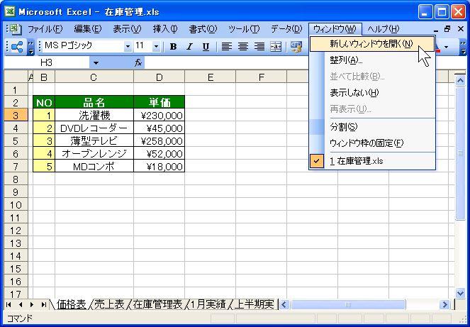The height and width of the screenshot is (327, 470).
Task: Center align text with the toolbar icon
Action: tap(243, 47)
